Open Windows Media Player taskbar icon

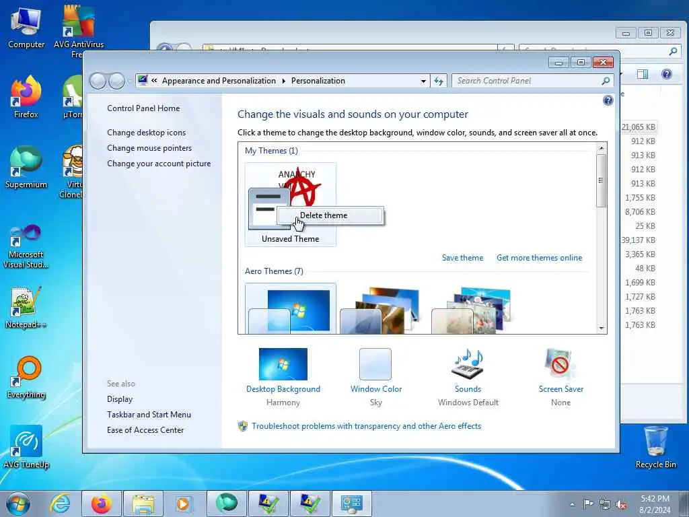[183, 504]
